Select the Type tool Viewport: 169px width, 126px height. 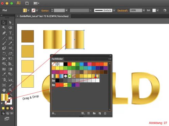(x=10, y=33)
